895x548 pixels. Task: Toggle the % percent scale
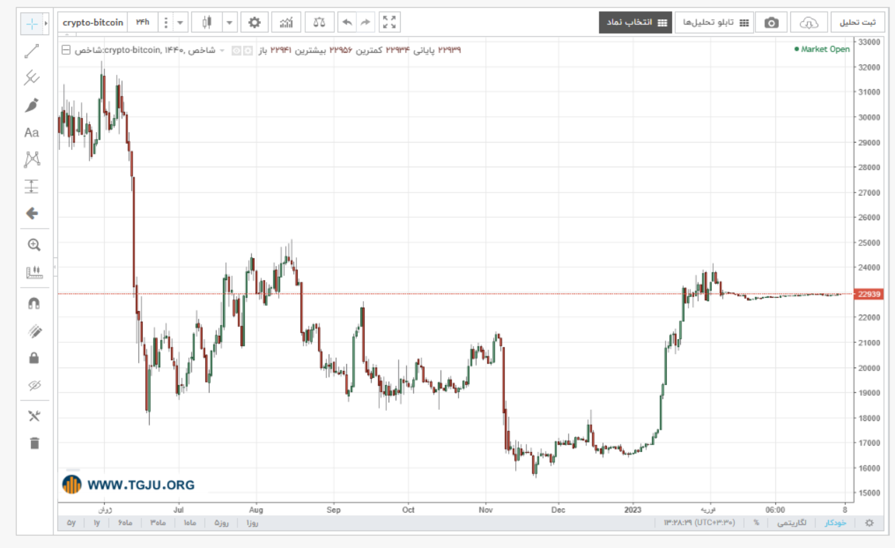point(756,523)
